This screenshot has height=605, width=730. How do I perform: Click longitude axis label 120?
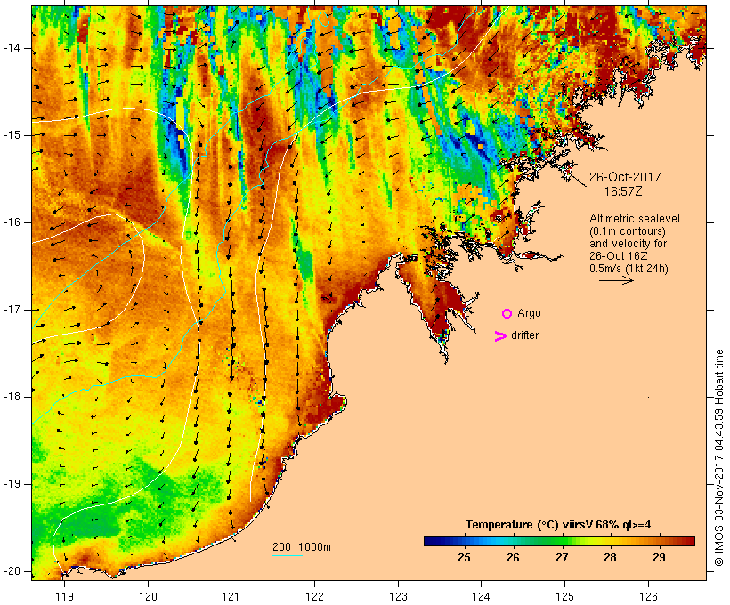tap(148, 596)
